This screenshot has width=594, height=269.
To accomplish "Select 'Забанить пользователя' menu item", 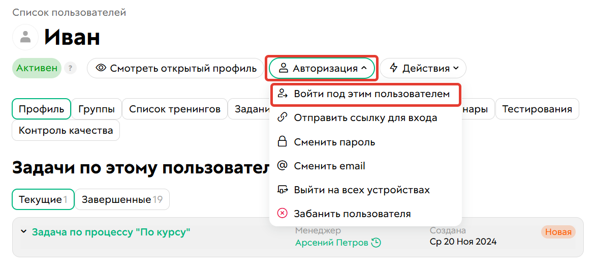I will click(x=365, y=214).
